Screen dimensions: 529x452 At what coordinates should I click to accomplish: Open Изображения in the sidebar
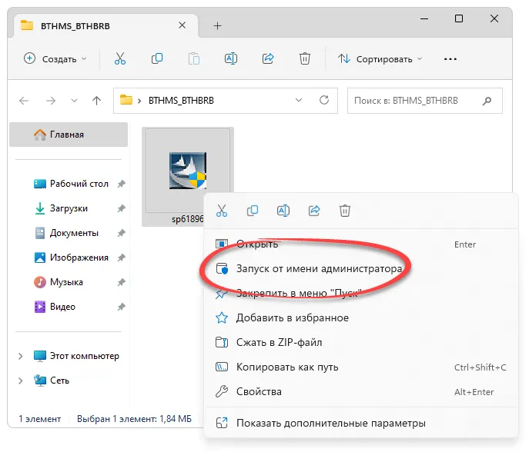tap(69, 258)
